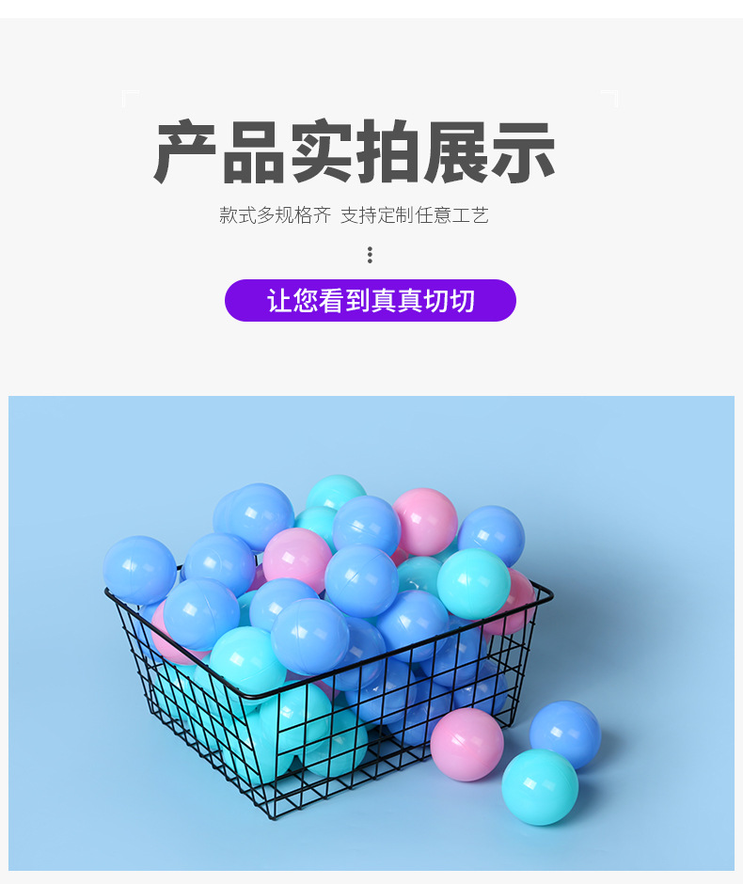Click the 产品实拍展示 heading
Screen dimensions: 743x884
tap(355, 151)
